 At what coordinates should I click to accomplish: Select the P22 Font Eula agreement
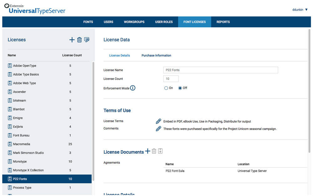coord(175,171)
